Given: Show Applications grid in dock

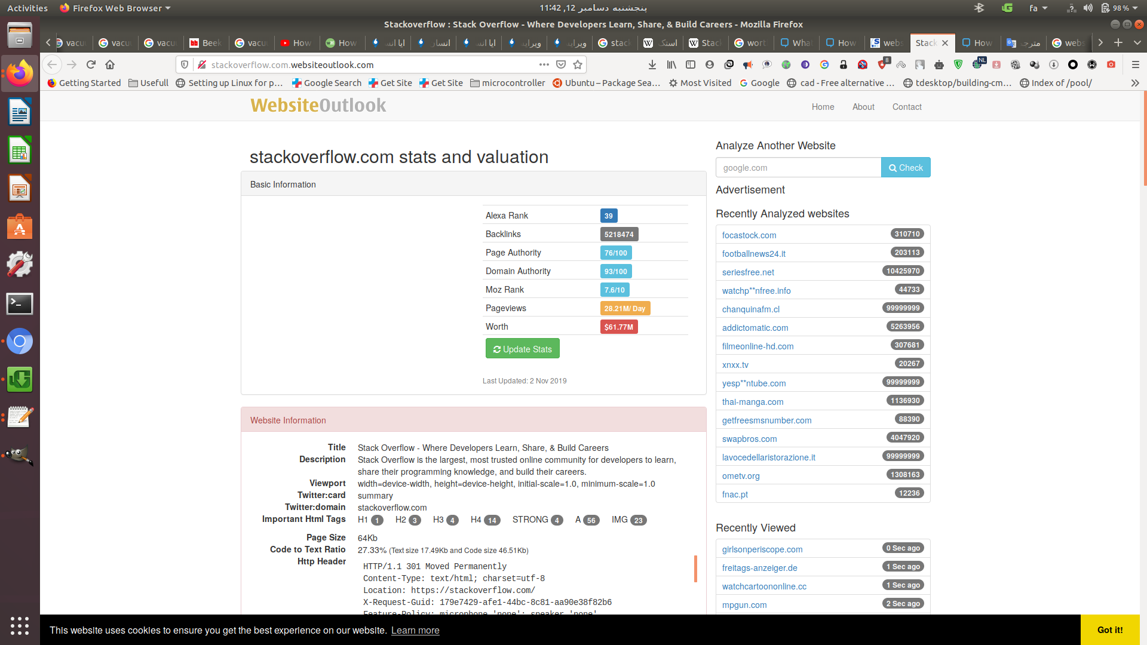Looking at the screenshot, I should 20,625.
